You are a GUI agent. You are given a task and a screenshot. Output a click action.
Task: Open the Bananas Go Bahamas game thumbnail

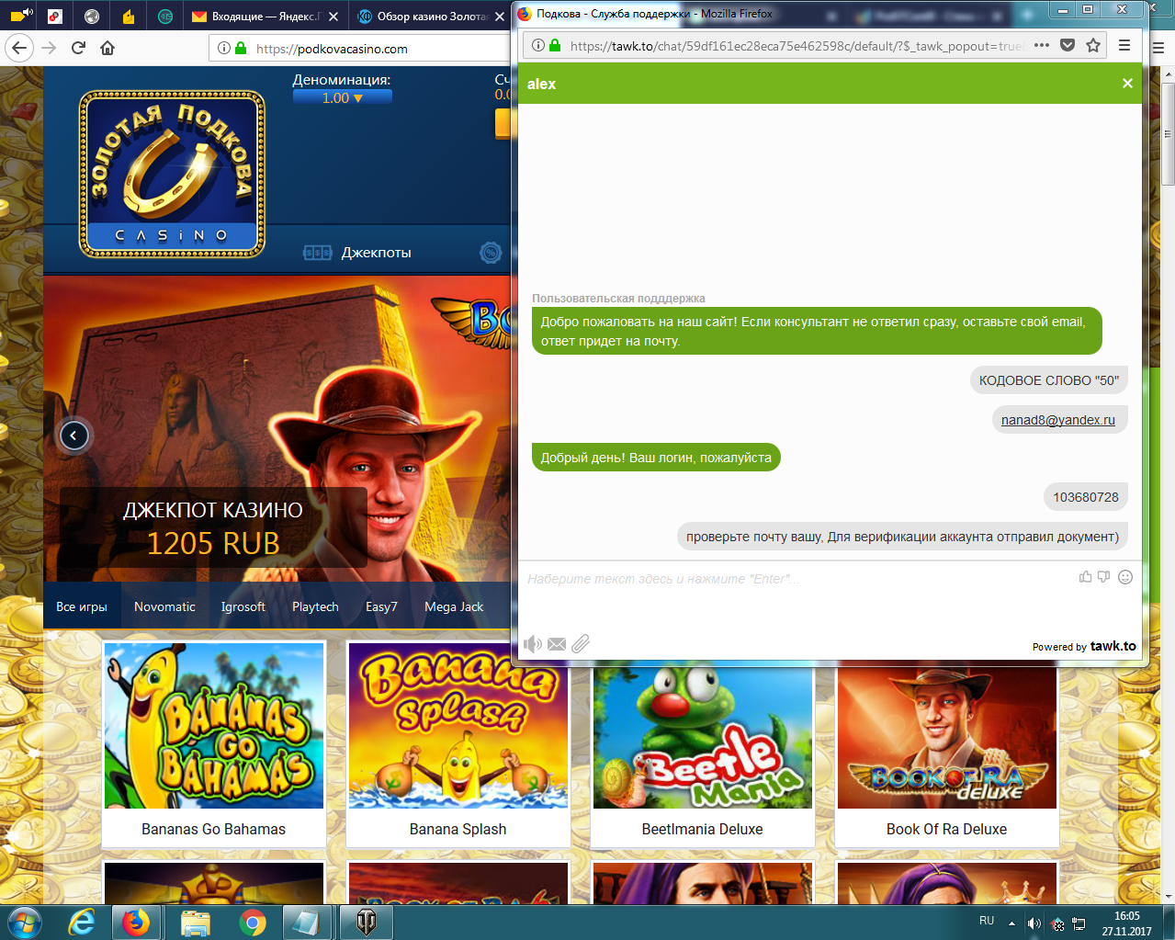coord(214,725)
